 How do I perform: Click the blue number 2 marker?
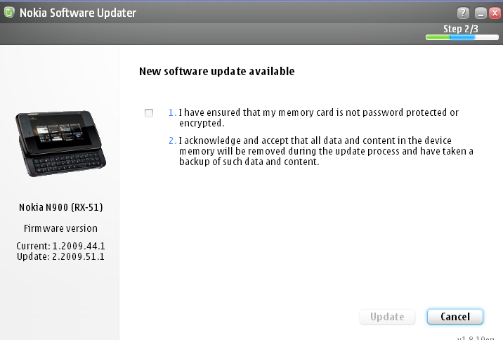click(172, 140)
